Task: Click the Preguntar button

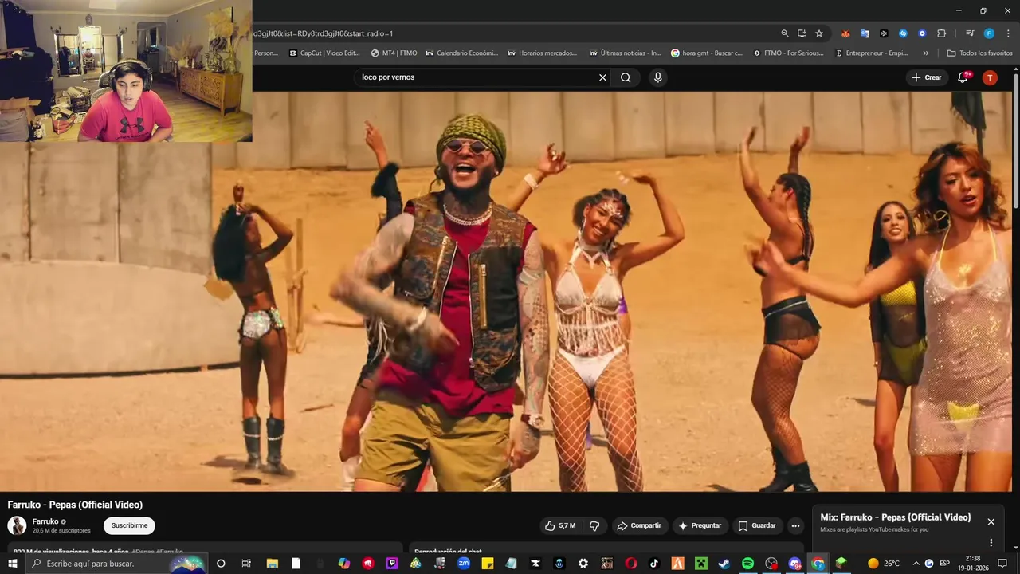Action: pyautogui.click(x=700, y=525)
